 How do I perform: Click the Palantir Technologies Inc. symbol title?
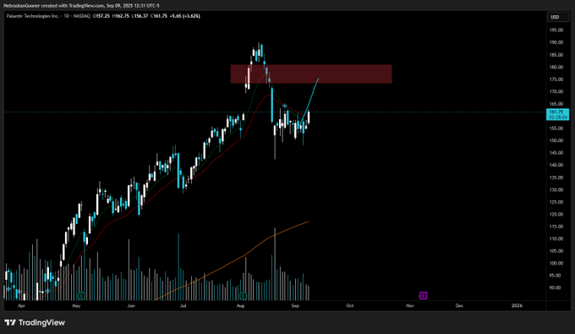tap(33, 16)
